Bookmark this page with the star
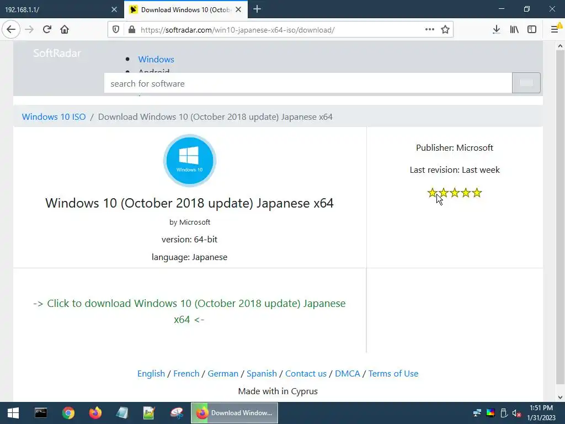The height and width of the screenshot is (424, 565). [445, 30]
